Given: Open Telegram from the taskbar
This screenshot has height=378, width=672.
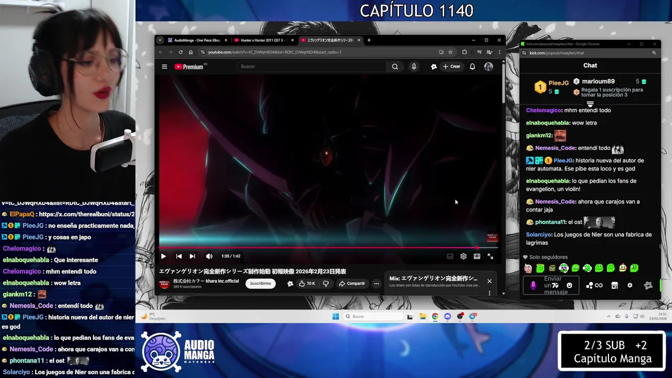Looking at the screenshot, I should 472,317.
